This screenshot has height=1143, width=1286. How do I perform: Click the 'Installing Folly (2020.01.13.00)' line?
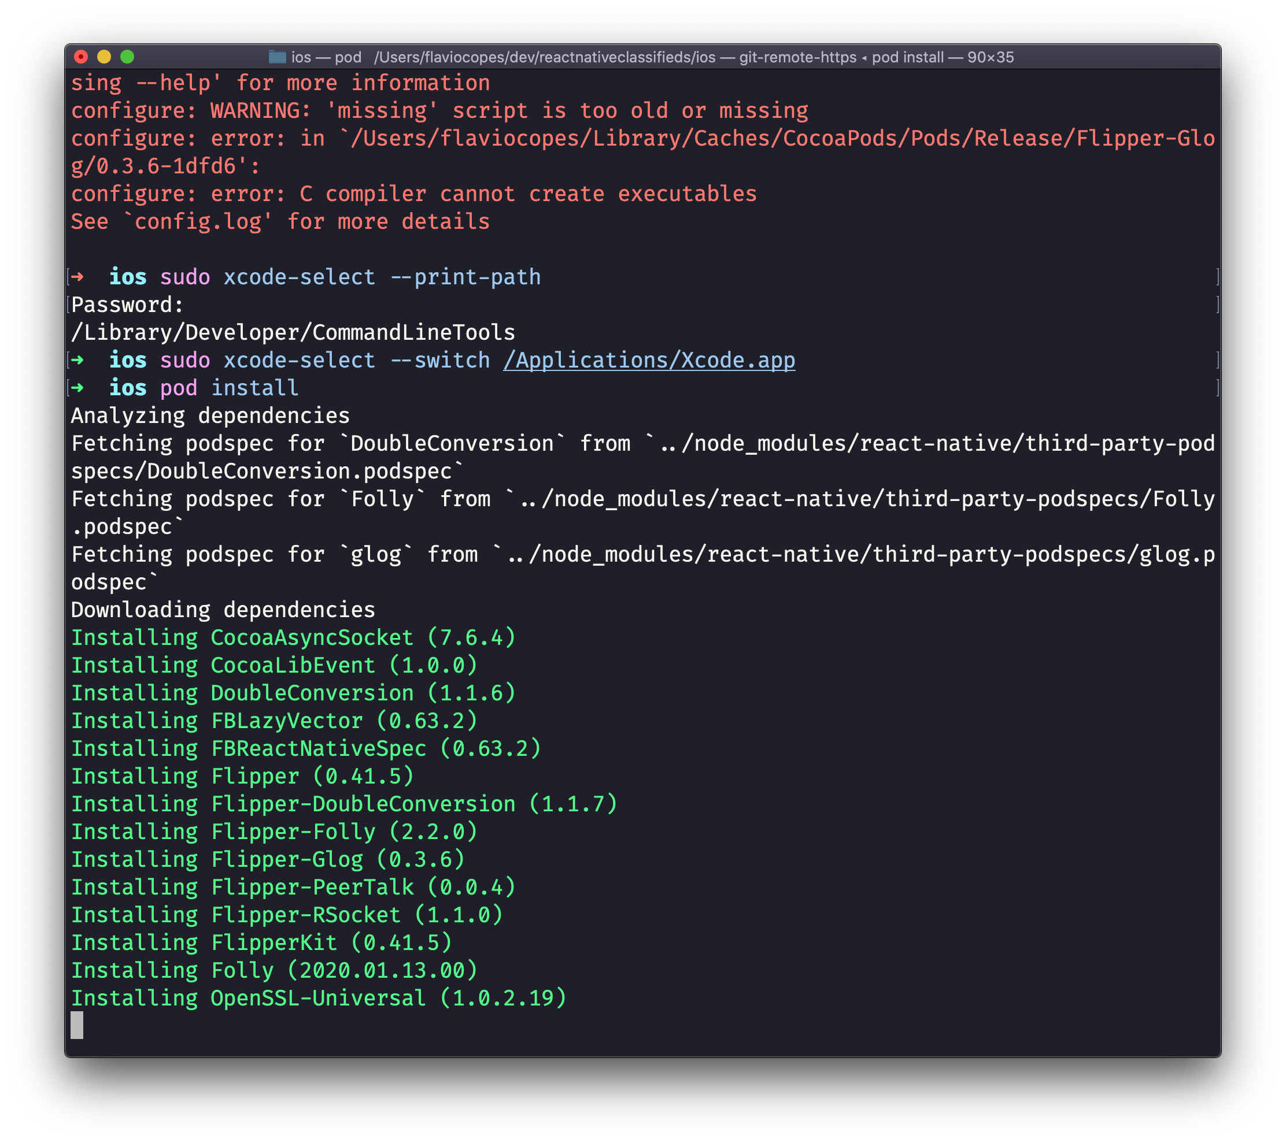[x=274, y=970]
